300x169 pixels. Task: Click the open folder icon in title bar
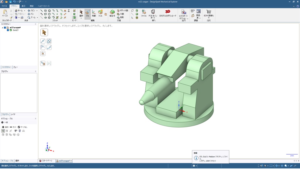(6, 2)
